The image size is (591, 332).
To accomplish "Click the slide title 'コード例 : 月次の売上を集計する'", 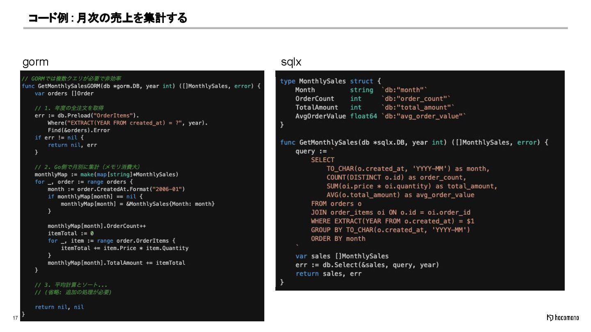I will (x=108, y=18).
